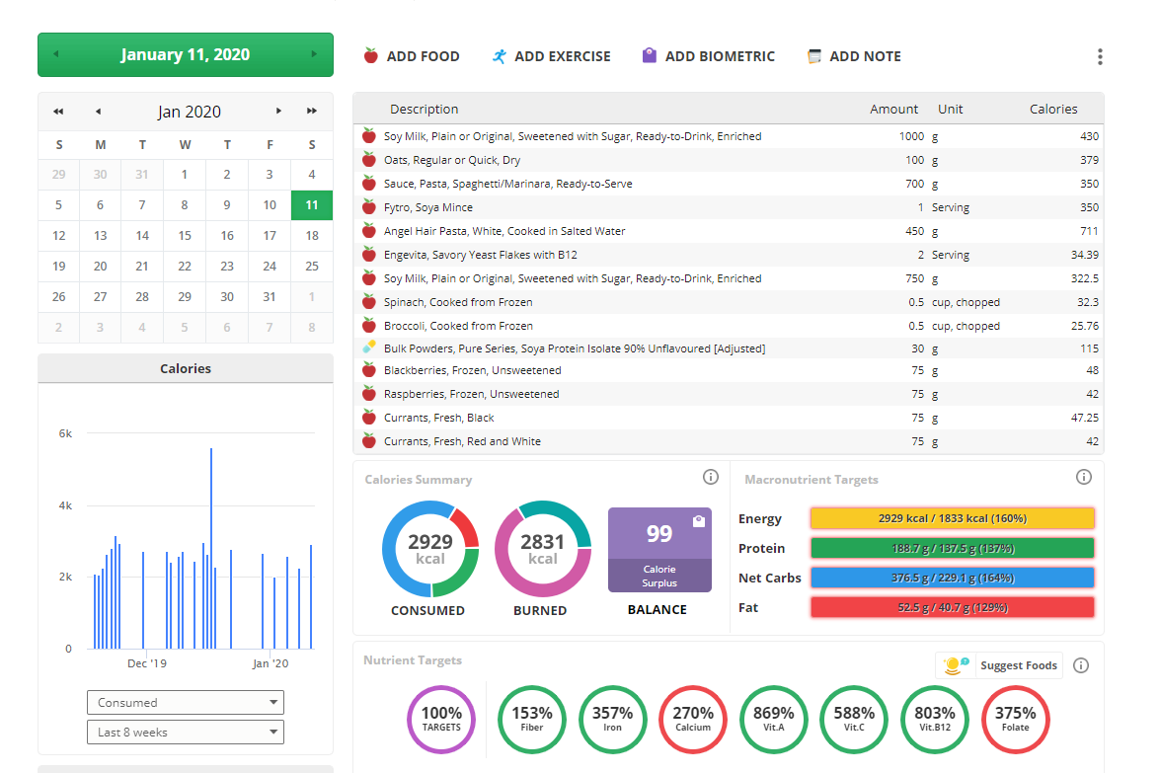Jump back one year in calendar

[x=58, y=111]
